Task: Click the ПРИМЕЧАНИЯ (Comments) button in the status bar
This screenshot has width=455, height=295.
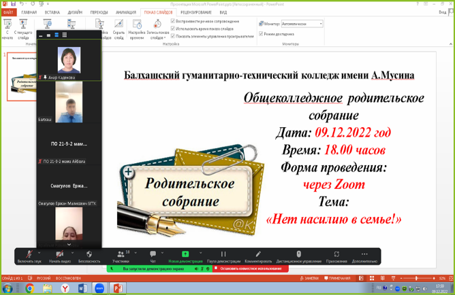Action: pos(337,278)
